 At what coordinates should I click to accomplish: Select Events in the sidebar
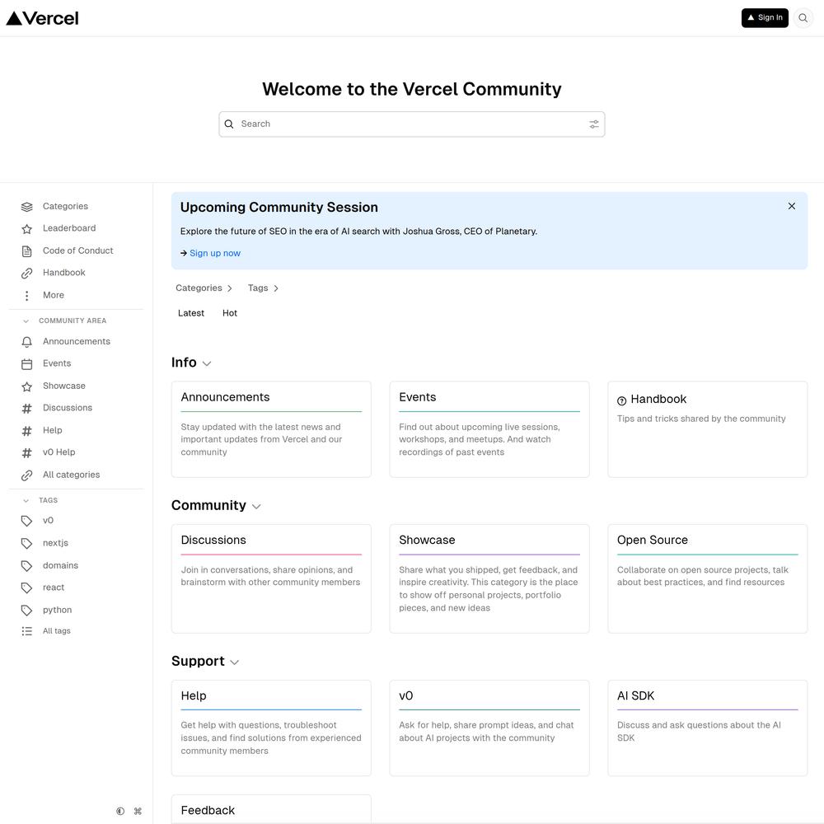click(57, 363)
